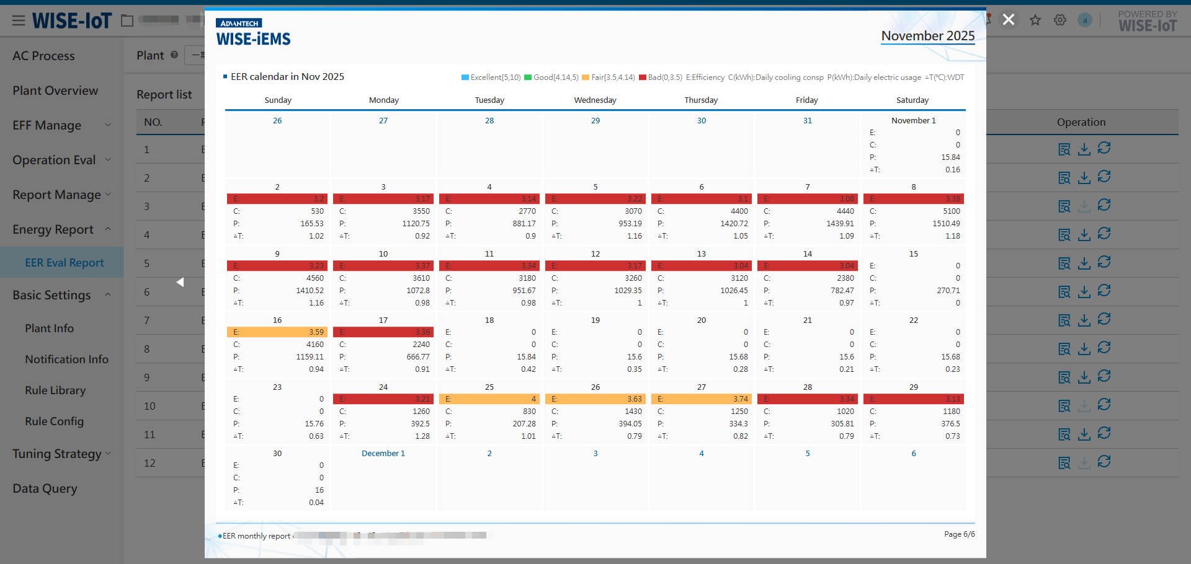Close the EER calendar popup
Viewport: 1191px width, 564px height.
[1009, 19]
